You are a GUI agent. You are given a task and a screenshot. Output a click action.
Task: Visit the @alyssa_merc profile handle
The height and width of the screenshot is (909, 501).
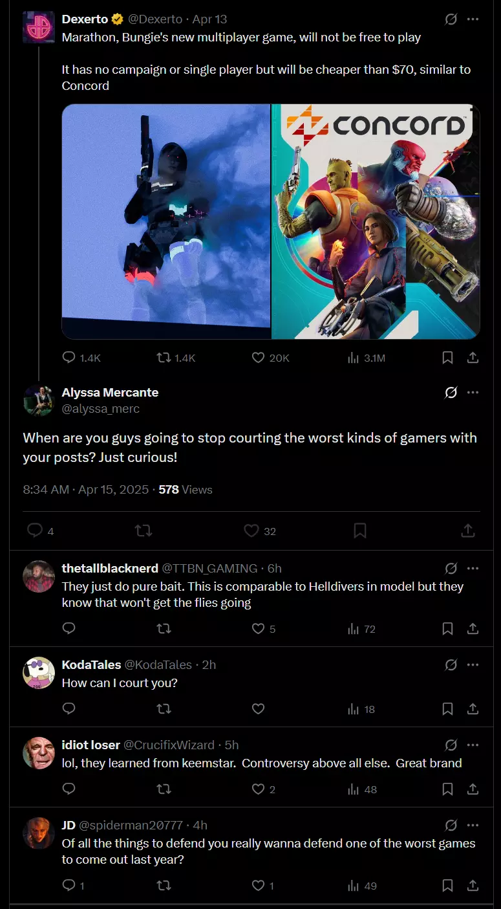[101, 409]
